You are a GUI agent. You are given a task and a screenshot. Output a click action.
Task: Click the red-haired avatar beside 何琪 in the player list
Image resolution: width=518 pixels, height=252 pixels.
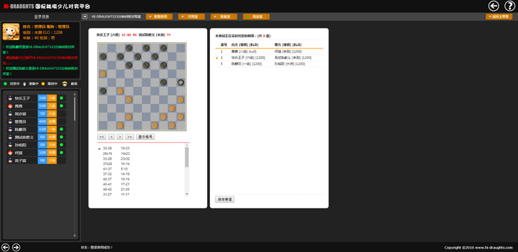point(10,153)
